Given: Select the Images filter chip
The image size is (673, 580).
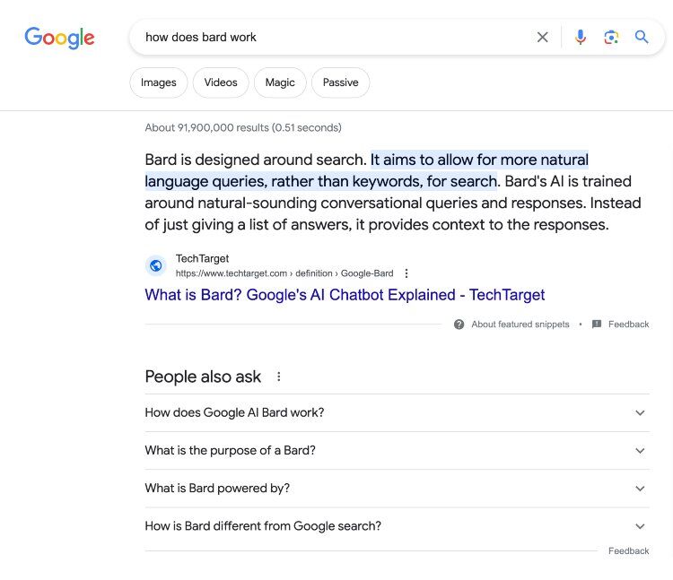Looking at the screenshot, I should tap(158, 82).
